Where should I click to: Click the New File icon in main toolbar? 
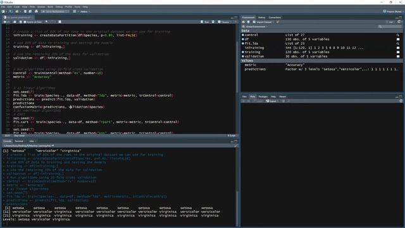pos(3,11)
